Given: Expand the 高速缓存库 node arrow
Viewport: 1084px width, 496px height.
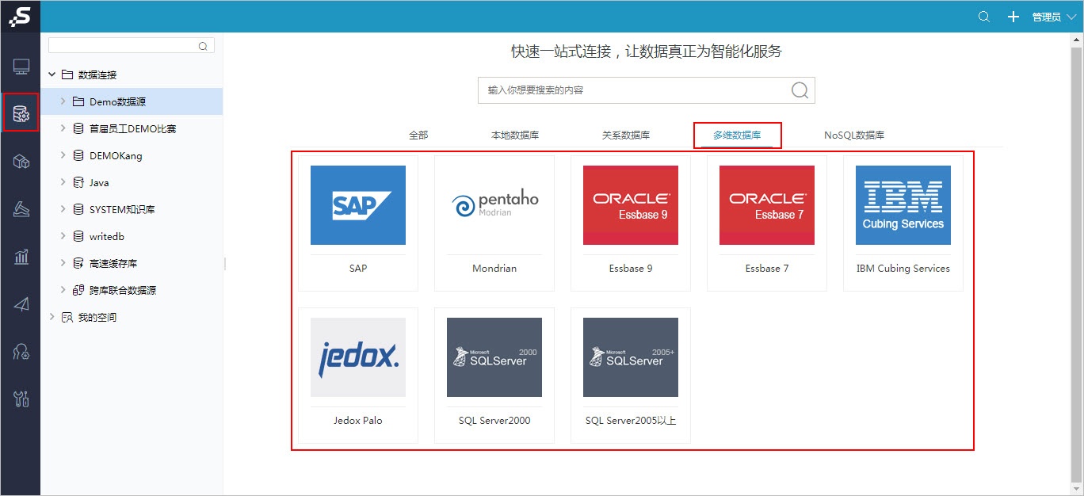Looking at the screenshot, I should (63, 263).
